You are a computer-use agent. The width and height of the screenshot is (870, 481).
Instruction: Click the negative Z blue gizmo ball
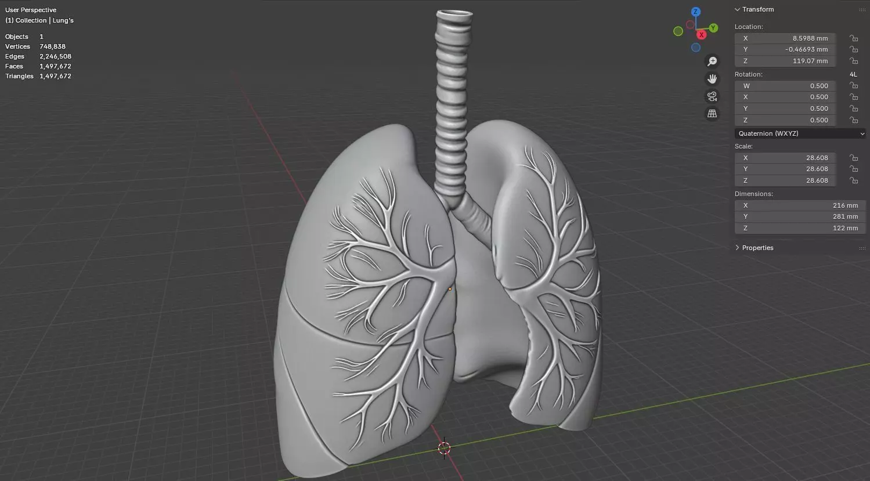coord(696,48)
